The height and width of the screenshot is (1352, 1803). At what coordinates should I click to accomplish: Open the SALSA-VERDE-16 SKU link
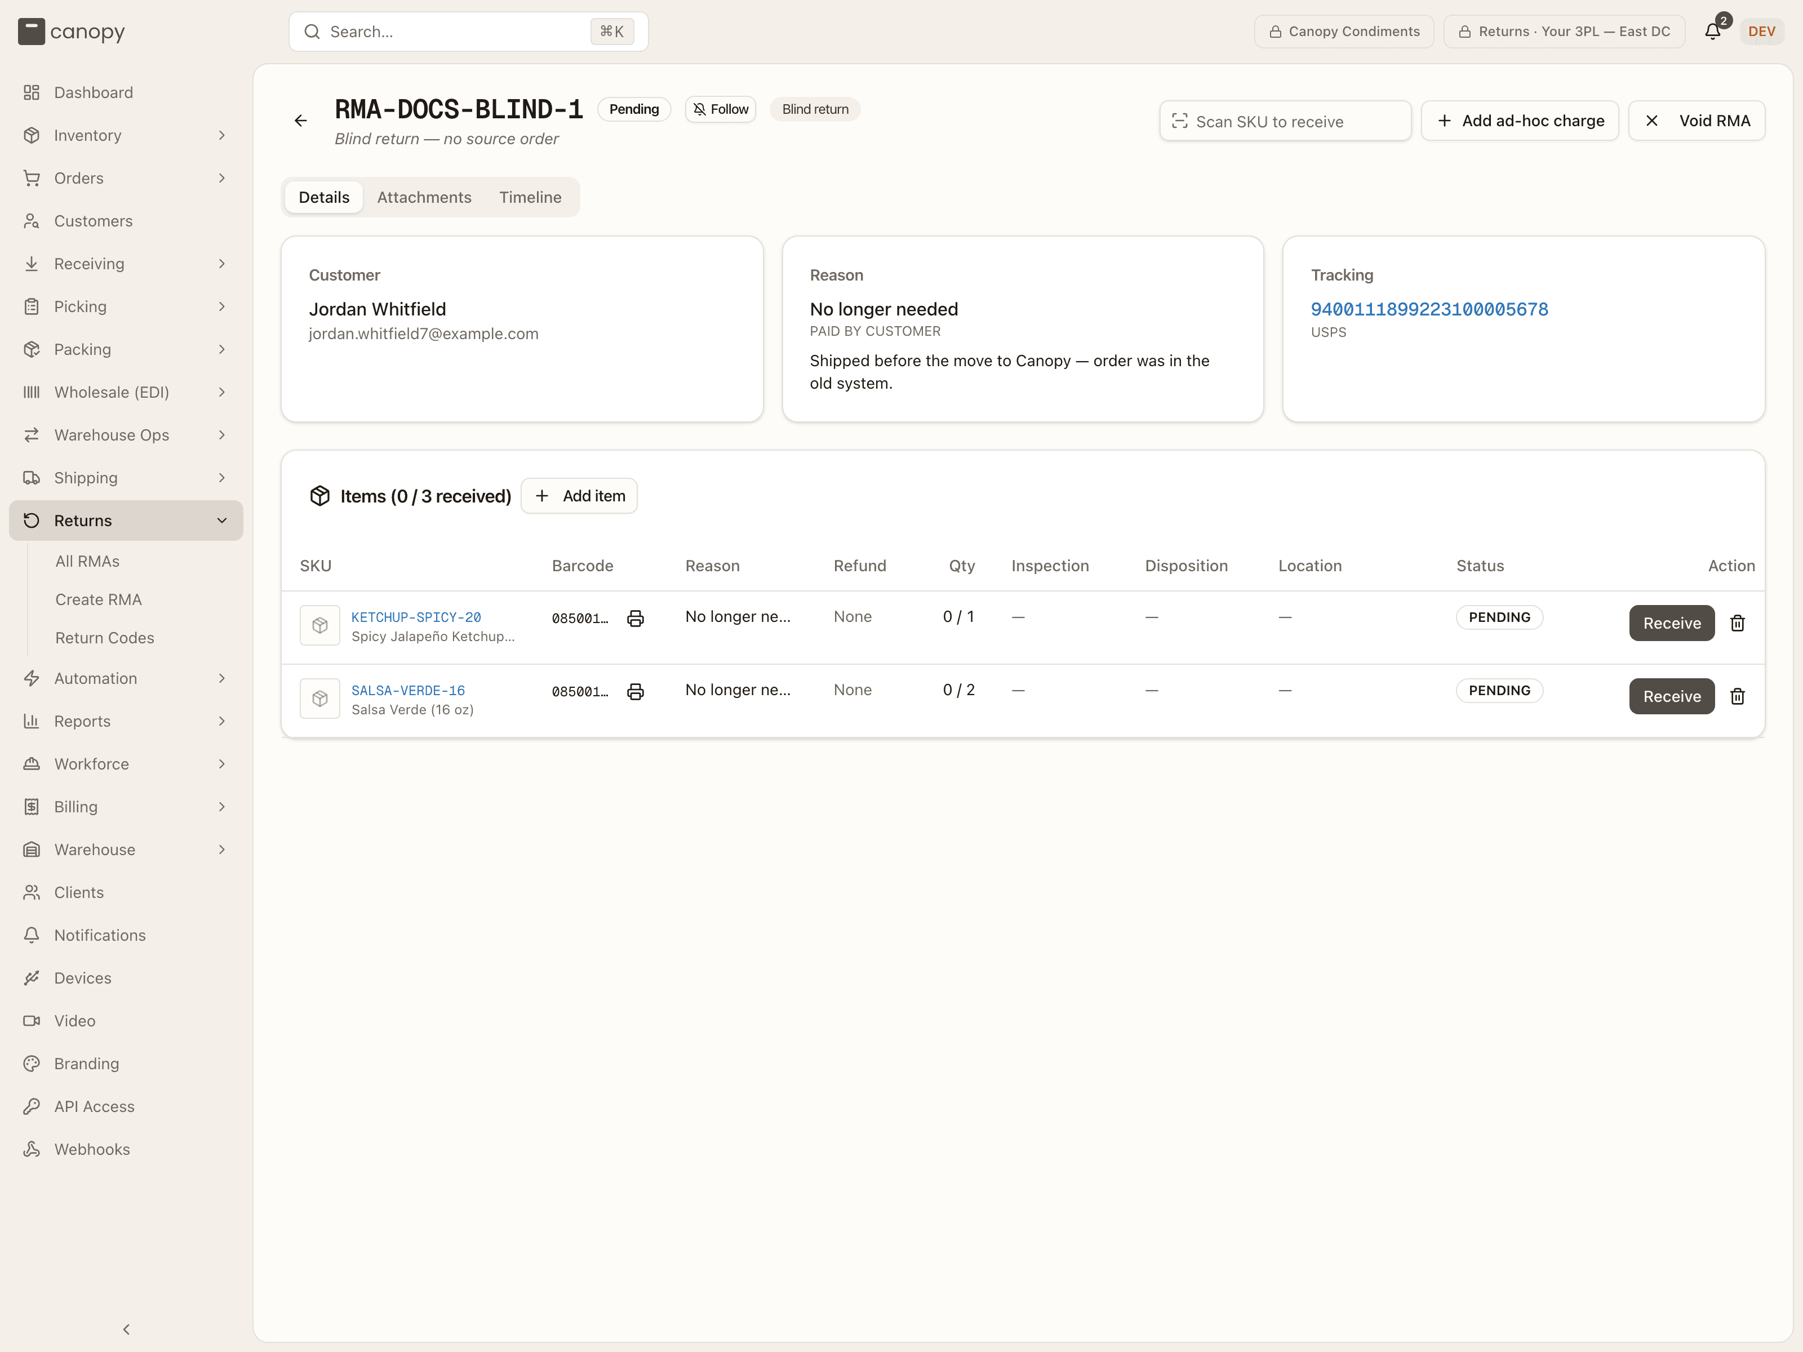[407, 690]
